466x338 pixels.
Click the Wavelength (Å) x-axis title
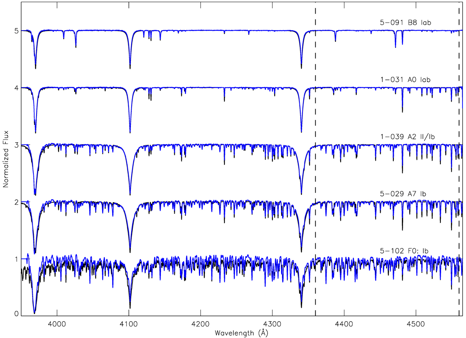point(241,333)
